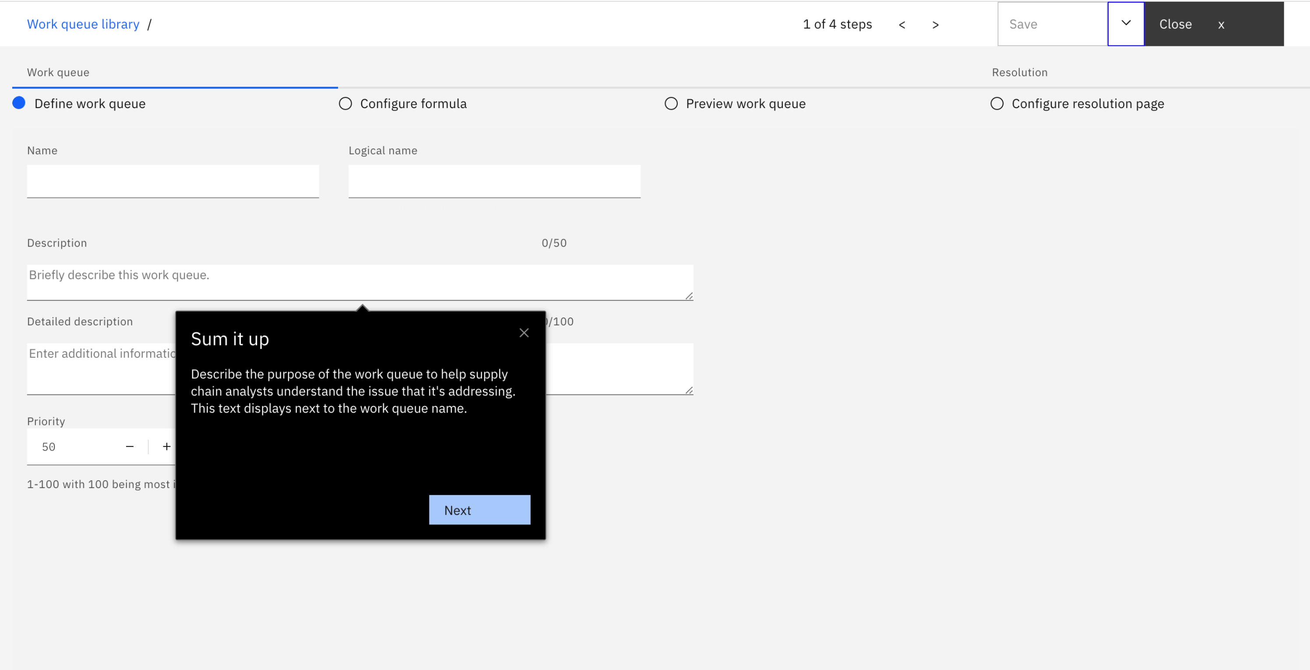
Task: Click into the Name input field
Action: tap(173, 181)
